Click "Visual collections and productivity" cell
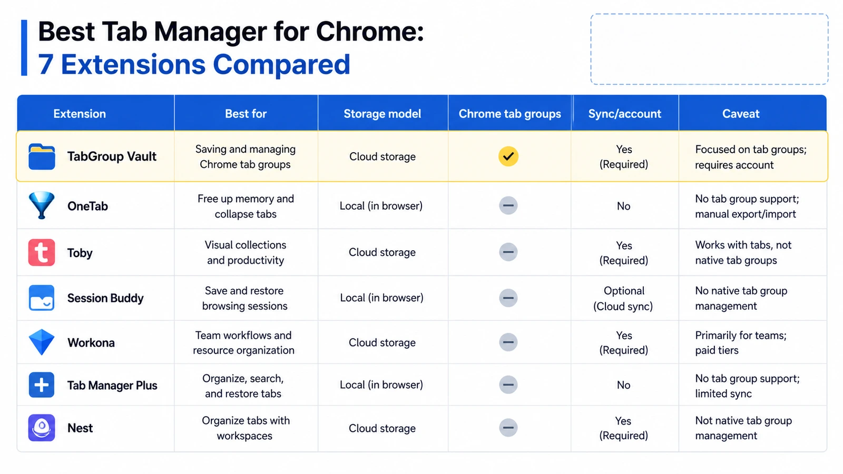The width and height of the screenshot is (843, 474). 246,252
